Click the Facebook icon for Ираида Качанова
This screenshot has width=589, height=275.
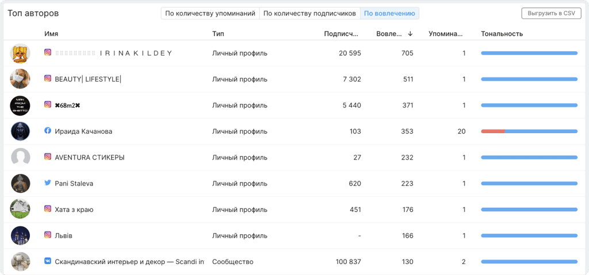pos(48,131)
